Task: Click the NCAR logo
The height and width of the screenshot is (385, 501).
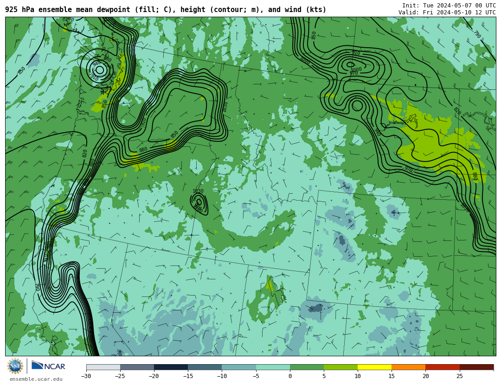Action: point(48,366)
